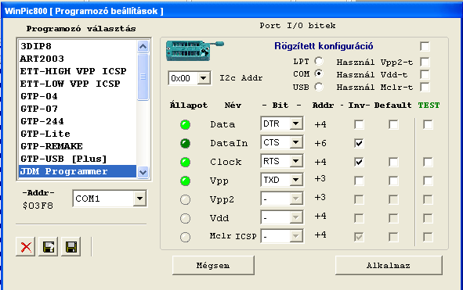
Task: Enable the TEST checkbox for Data
Action: click(428, 124)
